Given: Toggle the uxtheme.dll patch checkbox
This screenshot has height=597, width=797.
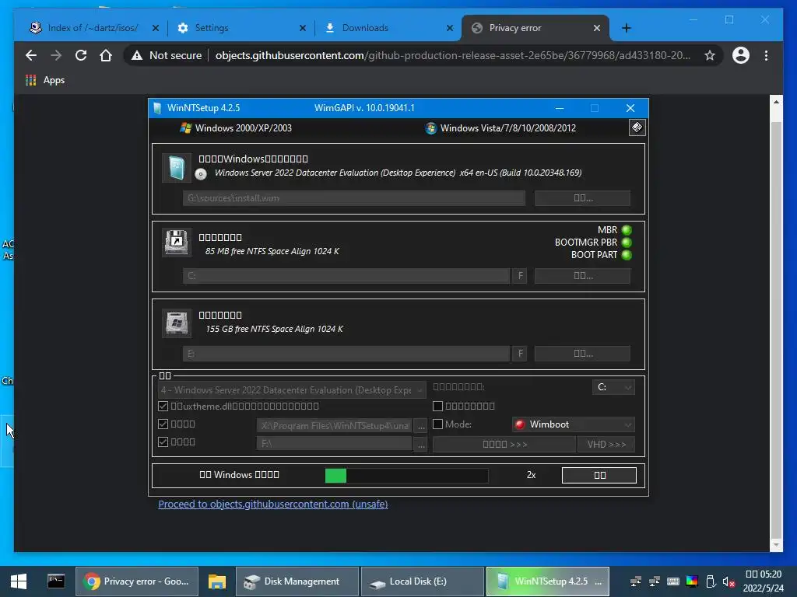Looking at the screenshot, I should tap(163, 406).
